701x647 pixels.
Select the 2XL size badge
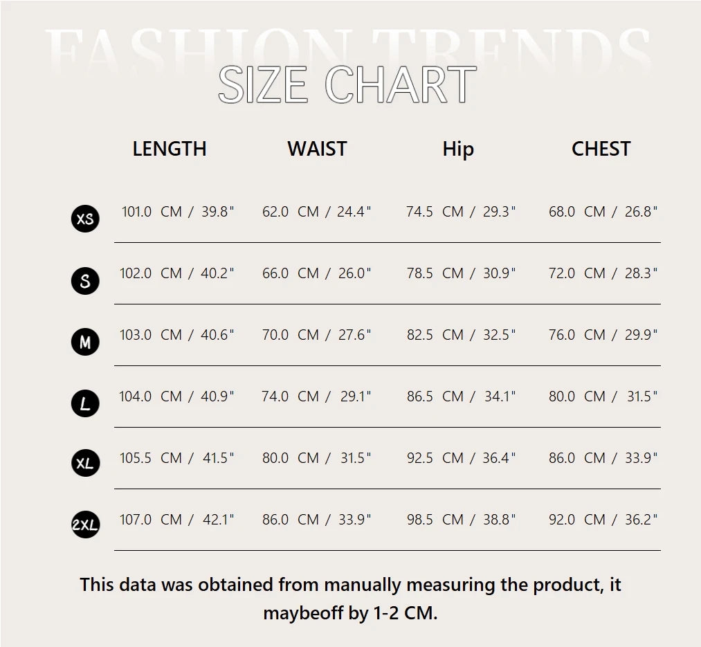point(85,525)
